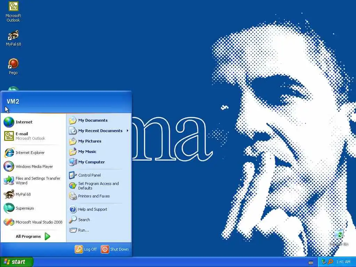This screenshot has width=356, height=267.
Task: Click the 1:41 AM taskbar clock
Action: pos(343,262)
